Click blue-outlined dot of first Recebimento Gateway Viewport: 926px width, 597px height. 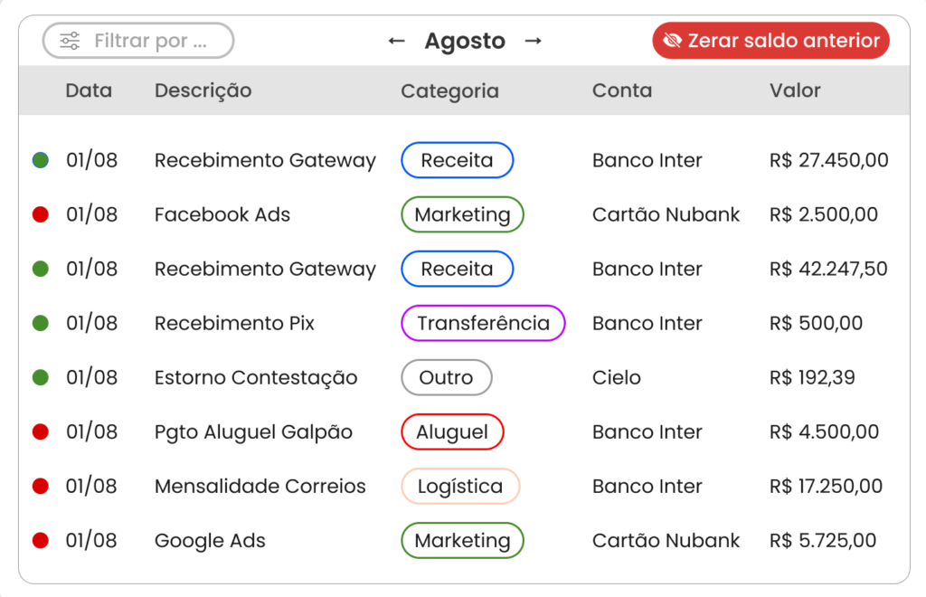tap(40, 160)
